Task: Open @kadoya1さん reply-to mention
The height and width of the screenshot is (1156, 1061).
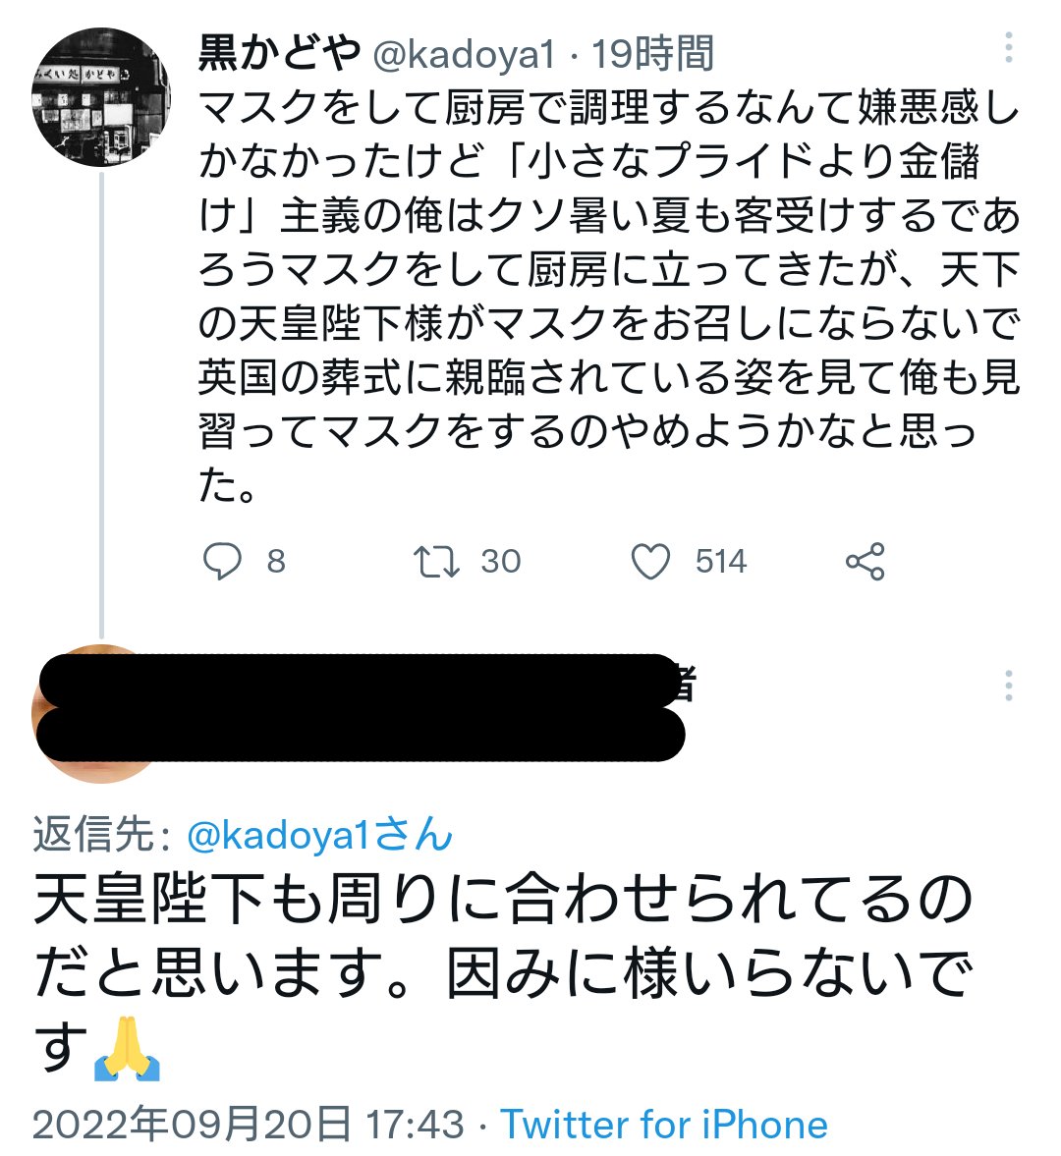Action: pos(319,835)
